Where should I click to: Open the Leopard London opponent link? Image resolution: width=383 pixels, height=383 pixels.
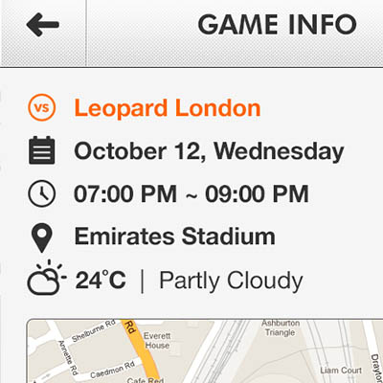coord(168,108)
